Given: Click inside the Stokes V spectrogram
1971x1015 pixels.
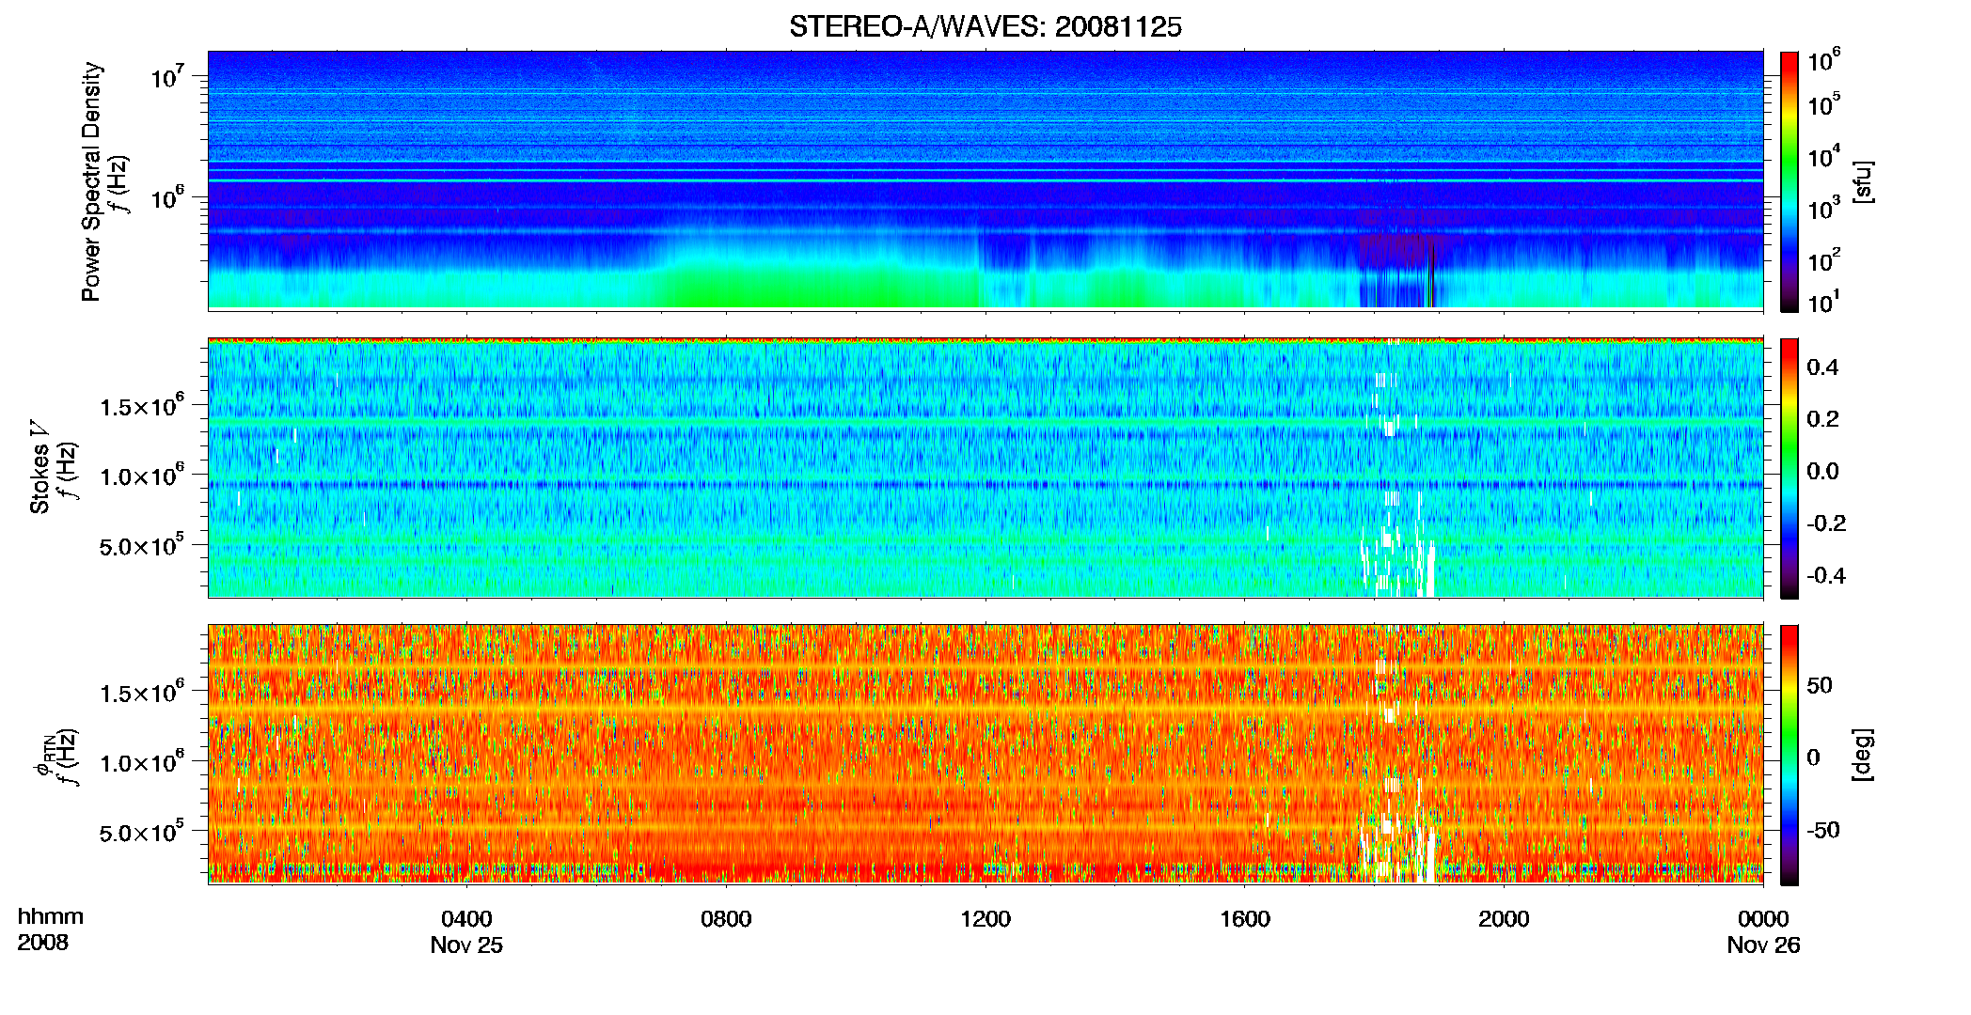Looking at the screenshot, I should point(985,467).
